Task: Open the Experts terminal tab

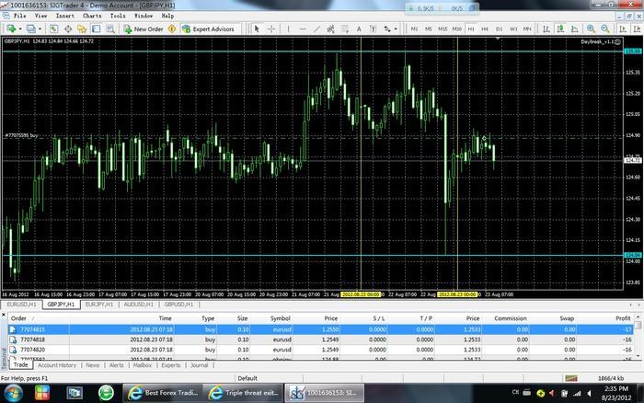Action: pos(171,365)
